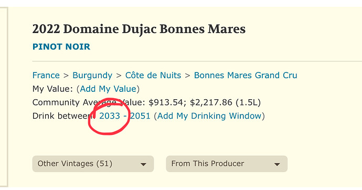Go to the France breadcrumb

(x=46, y=75)
